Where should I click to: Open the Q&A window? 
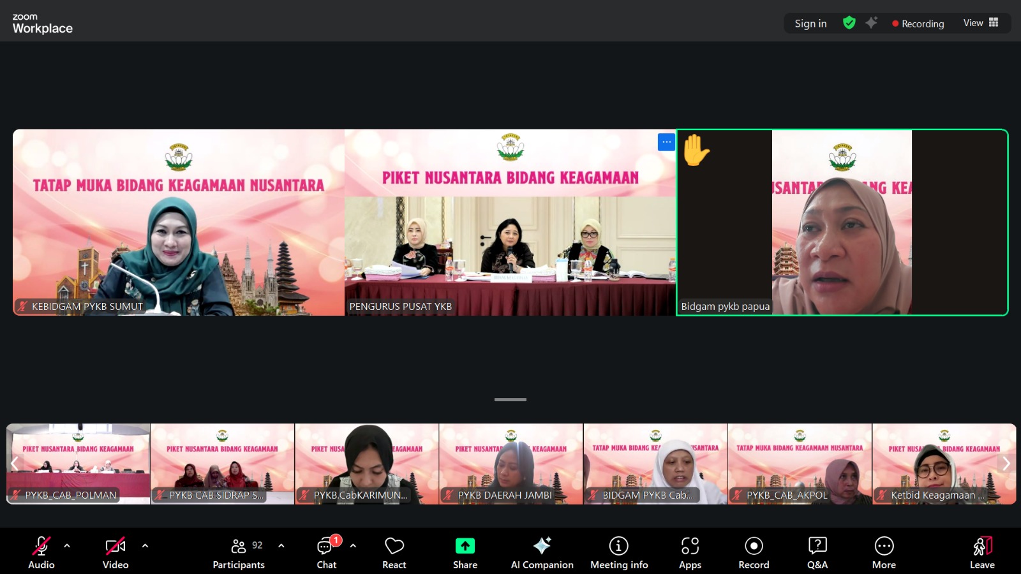(817, 552)
